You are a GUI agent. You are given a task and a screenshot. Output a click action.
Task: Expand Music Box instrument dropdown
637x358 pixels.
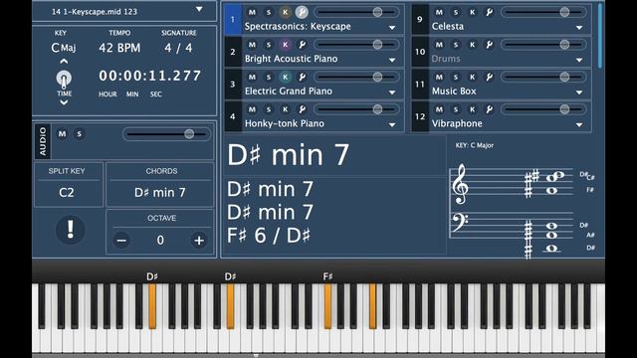point(579,92)
